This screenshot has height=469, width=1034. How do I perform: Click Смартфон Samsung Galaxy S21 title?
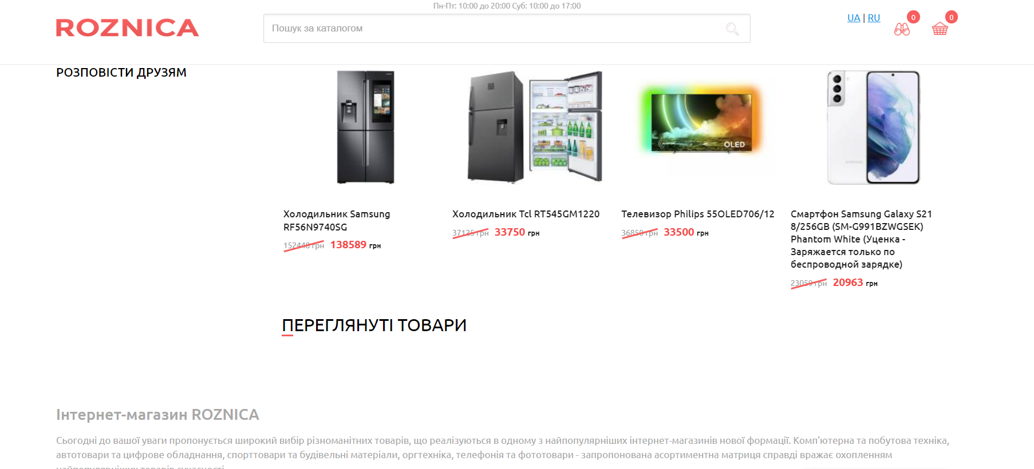point(861,239)
